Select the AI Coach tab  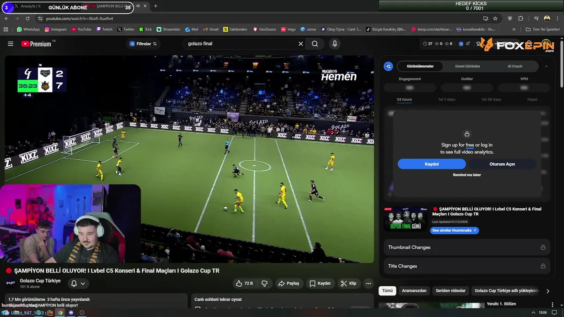[515, 66]
